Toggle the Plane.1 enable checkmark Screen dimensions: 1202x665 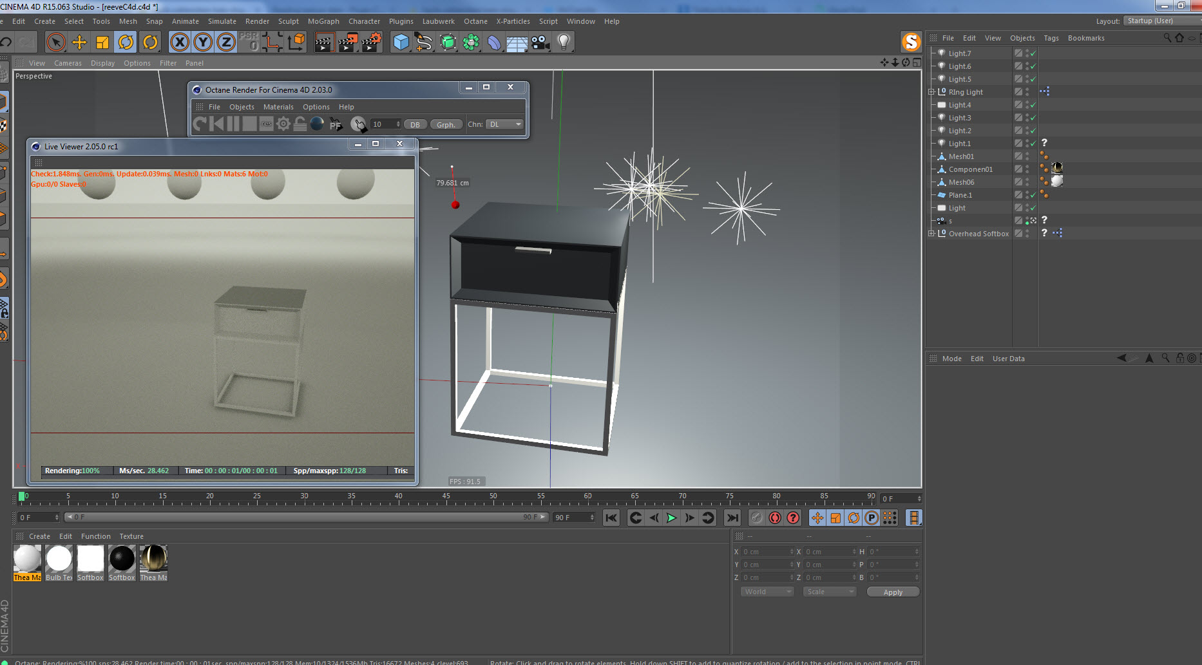tap(1033, 195)
